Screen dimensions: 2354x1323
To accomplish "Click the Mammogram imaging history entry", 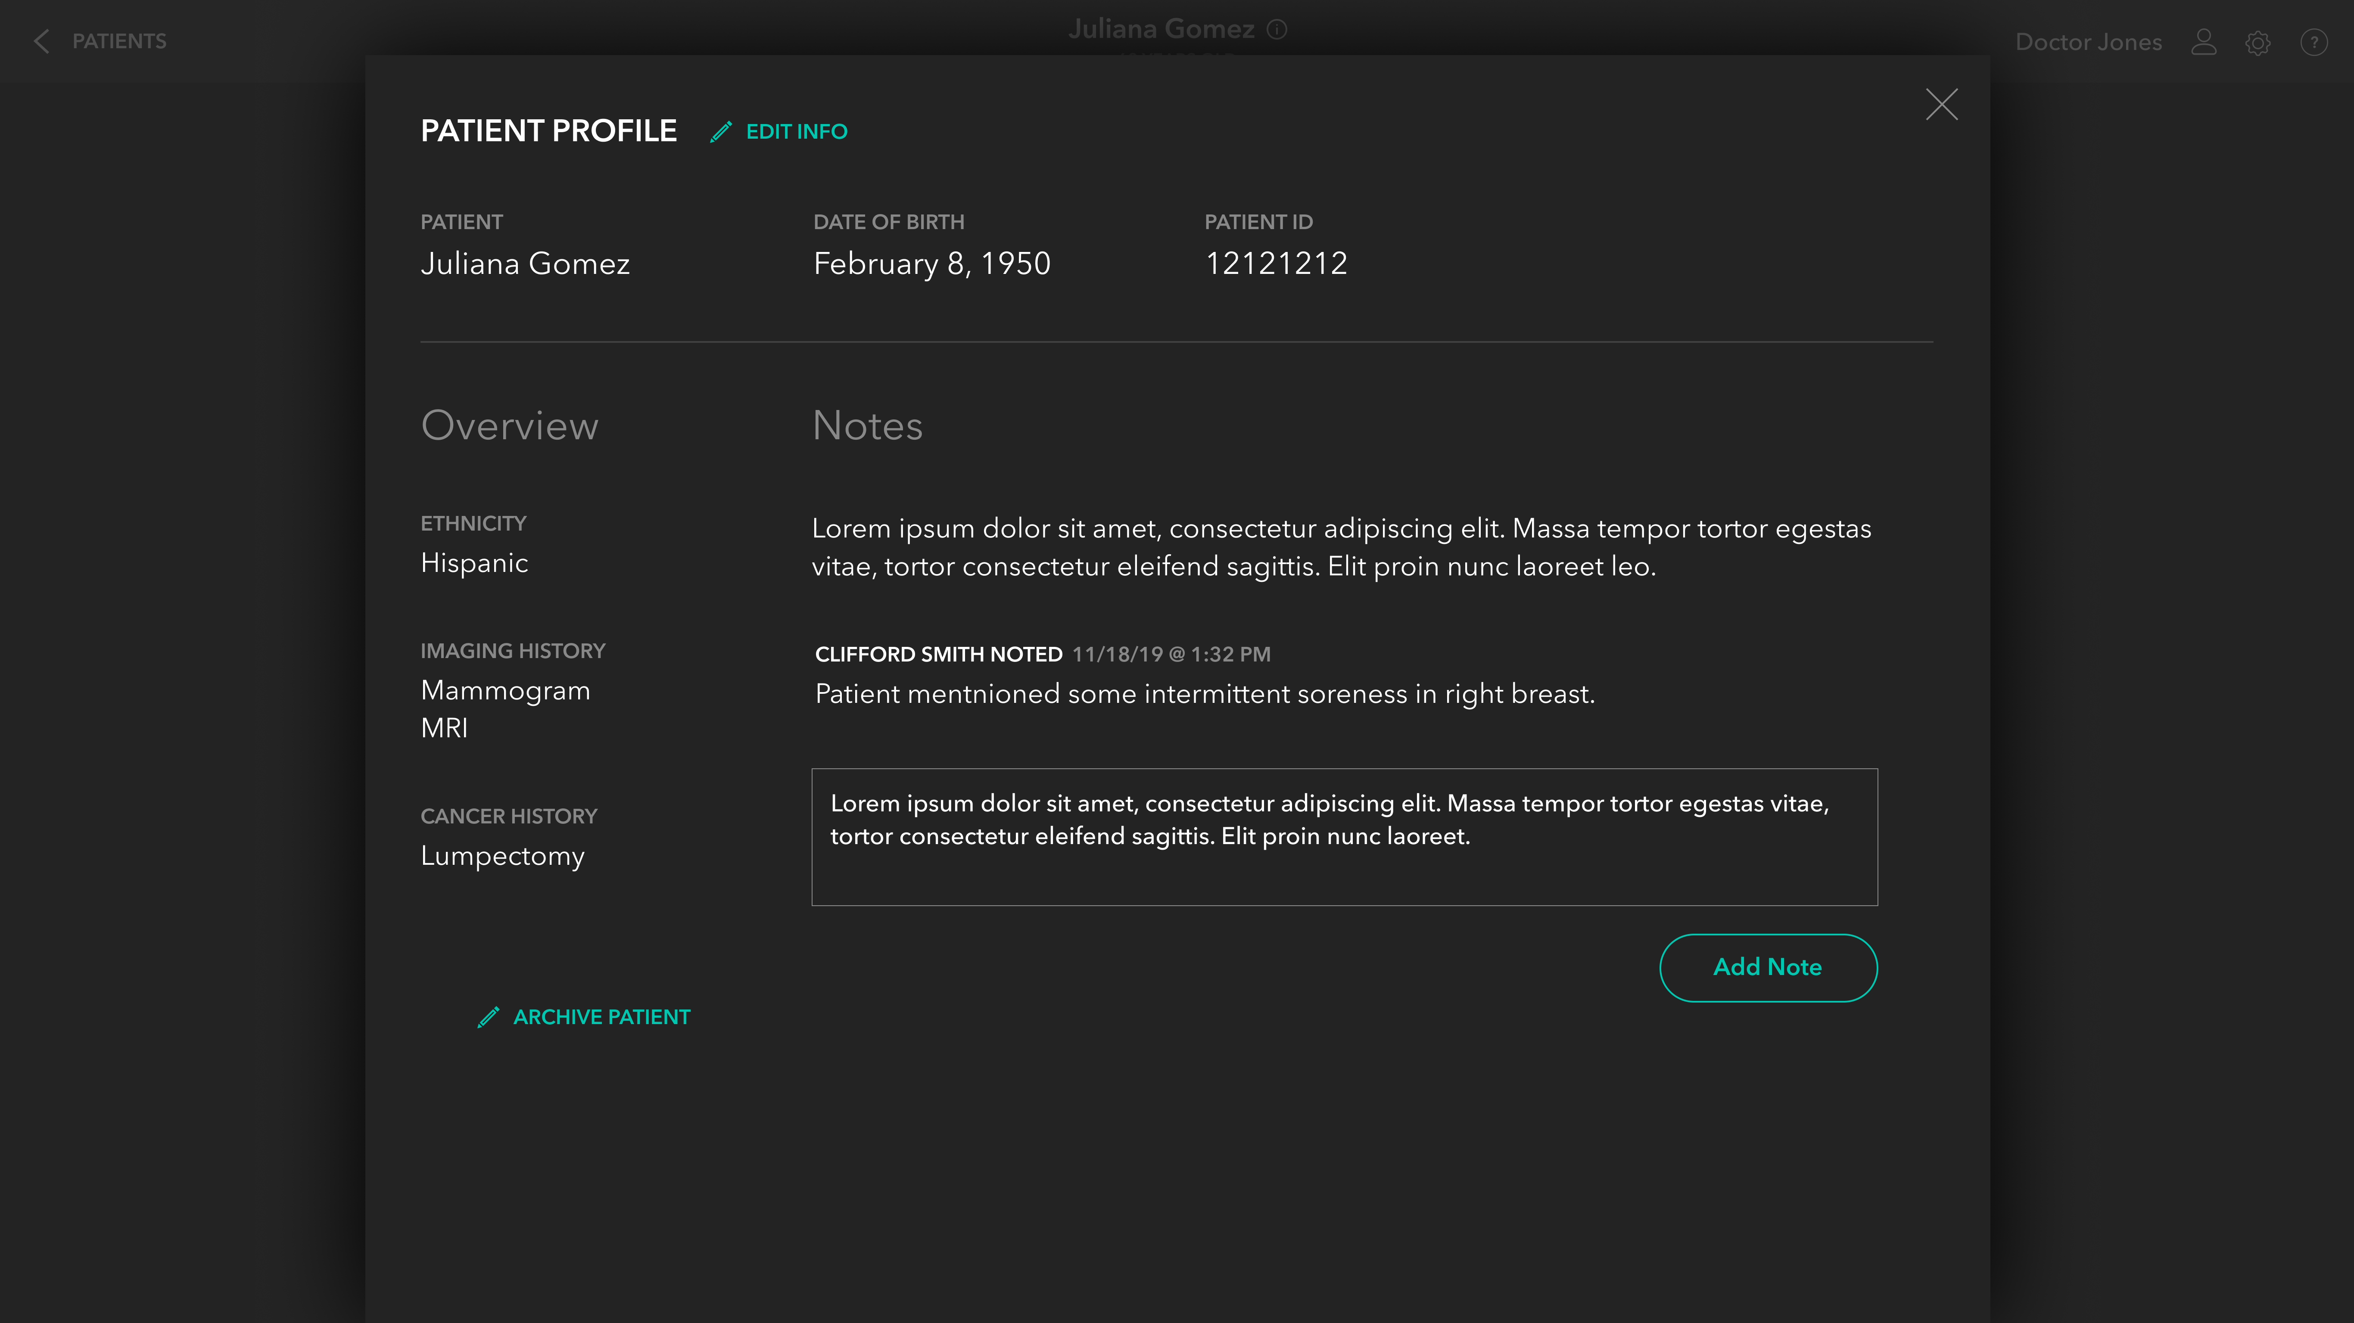I will (505, 691).
